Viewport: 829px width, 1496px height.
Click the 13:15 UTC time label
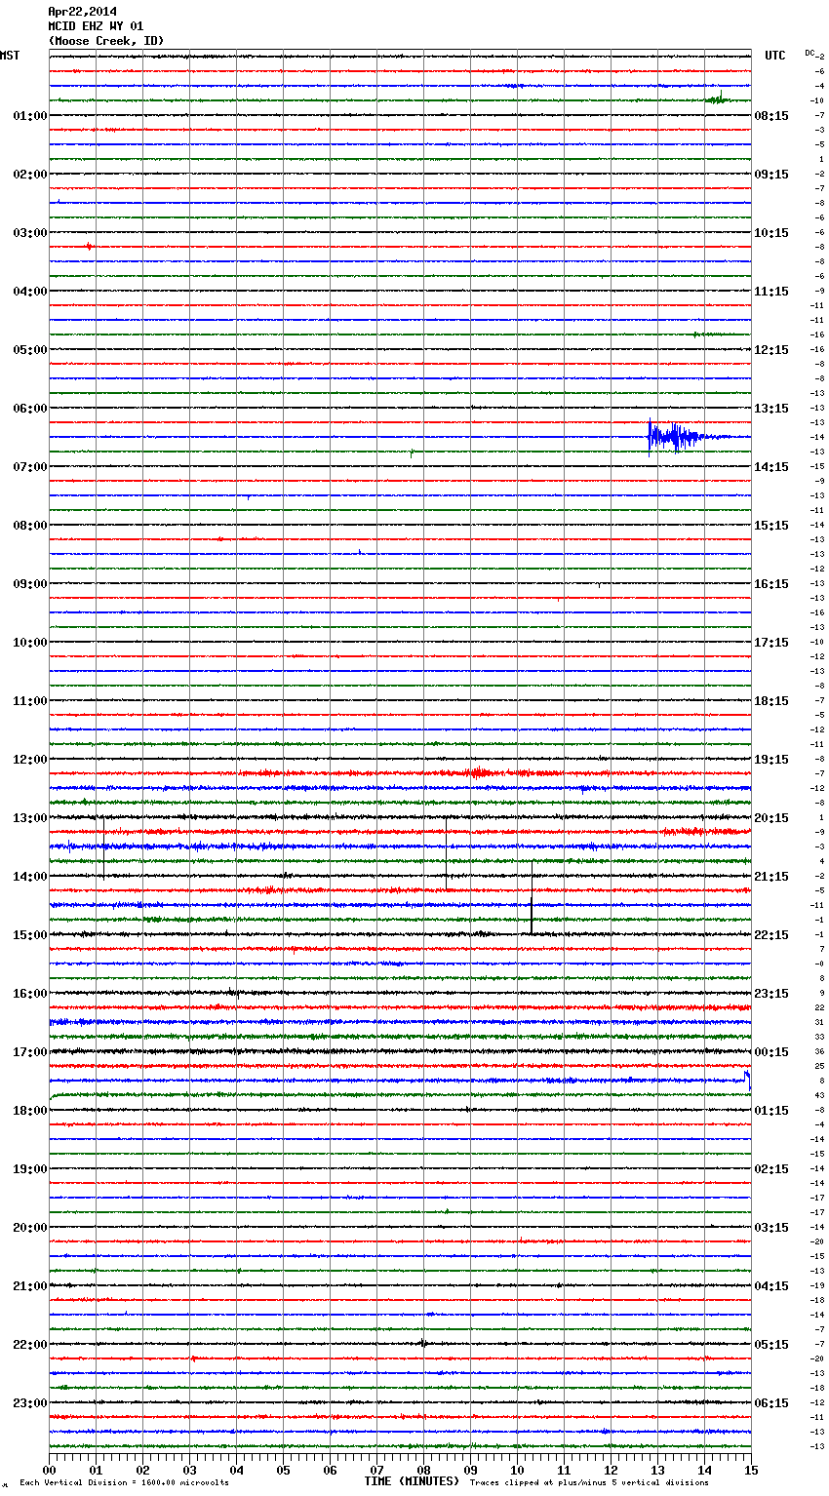pos(771,409)
